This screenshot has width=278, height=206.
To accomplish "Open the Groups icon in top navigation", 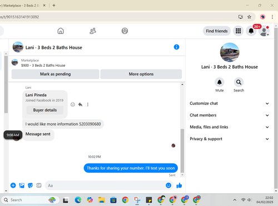I will (125, 31).
